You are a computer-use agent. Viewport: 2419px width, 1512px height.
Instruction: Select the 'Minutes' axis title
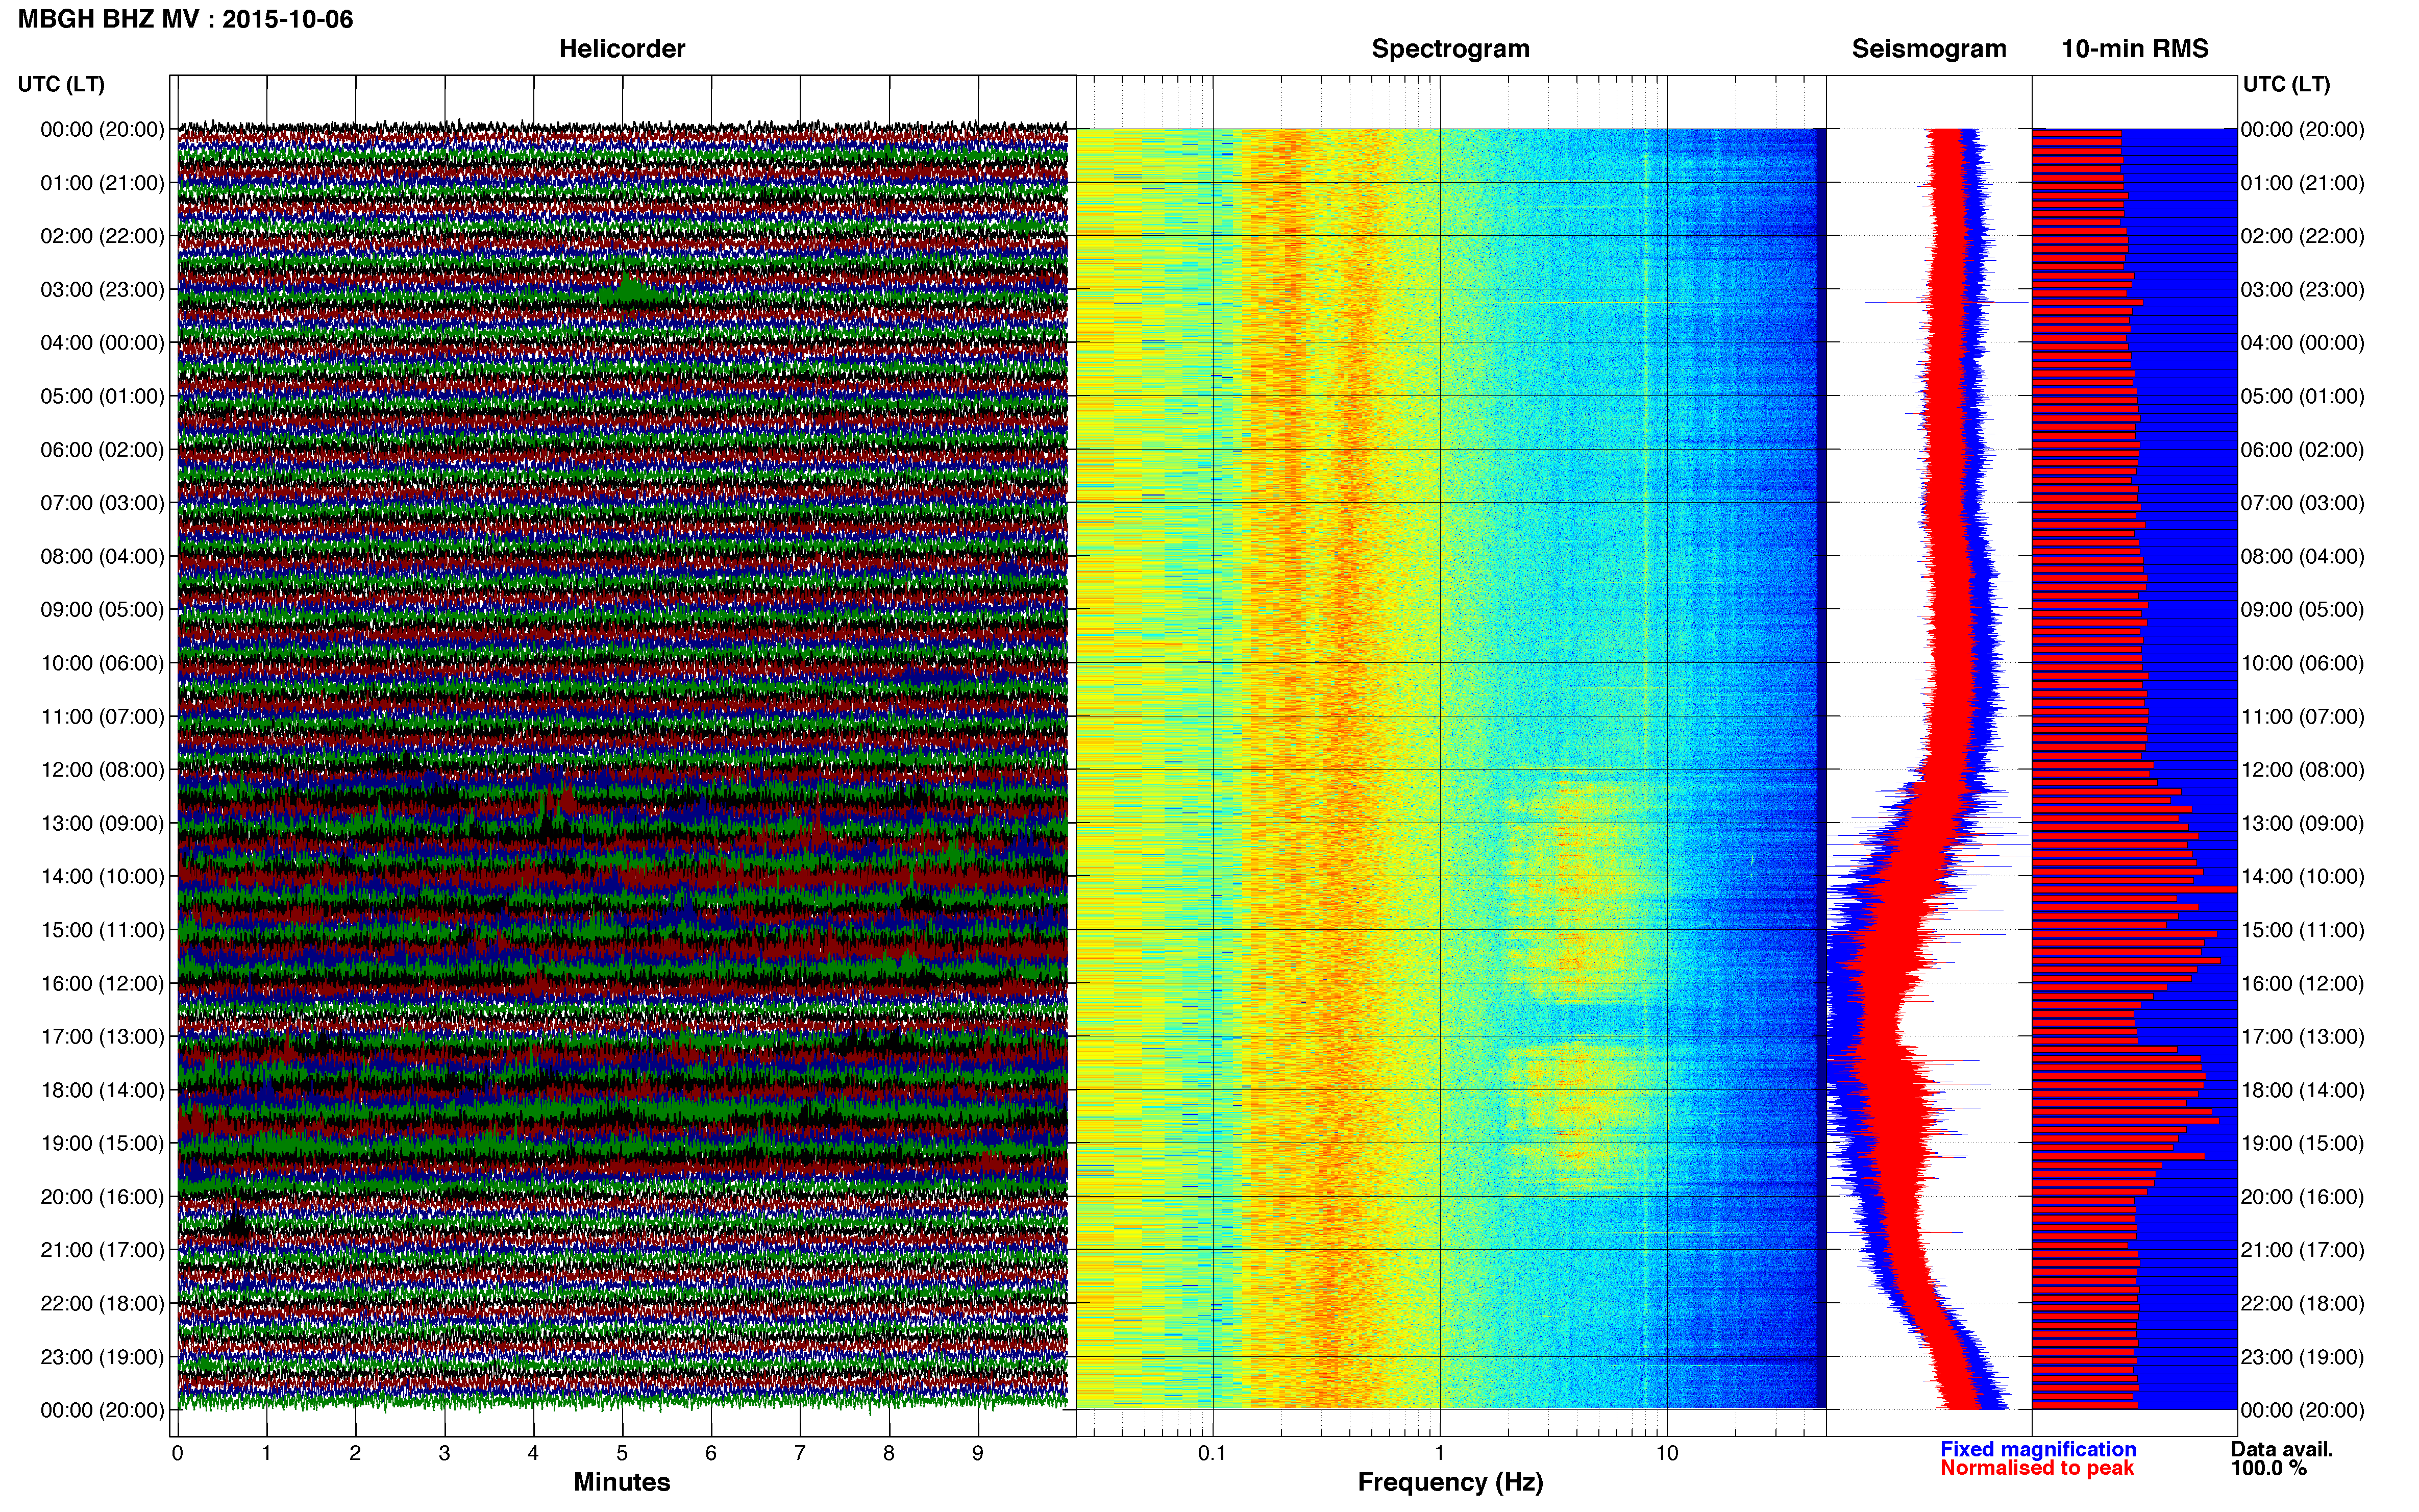[622, 1482]
